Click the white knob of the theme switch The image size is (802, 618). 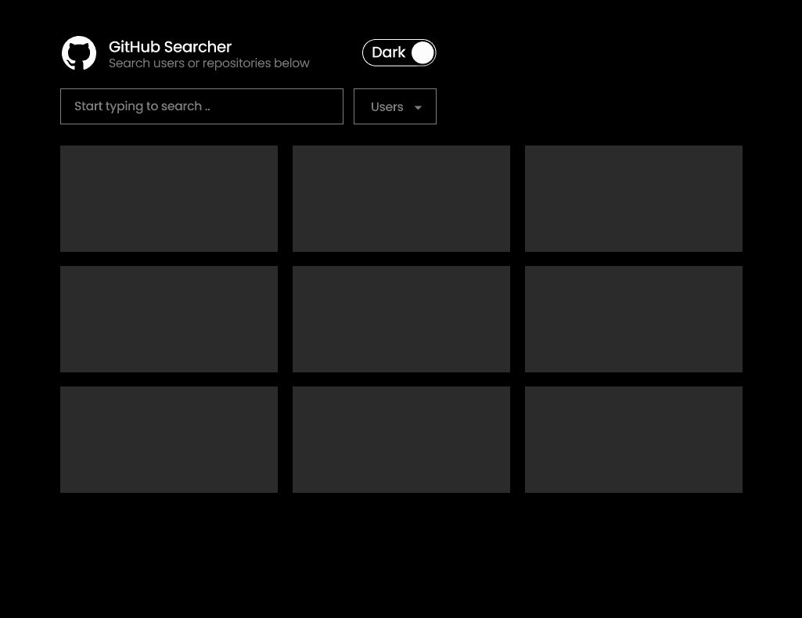pyautogui.click(x=423, y=53)
